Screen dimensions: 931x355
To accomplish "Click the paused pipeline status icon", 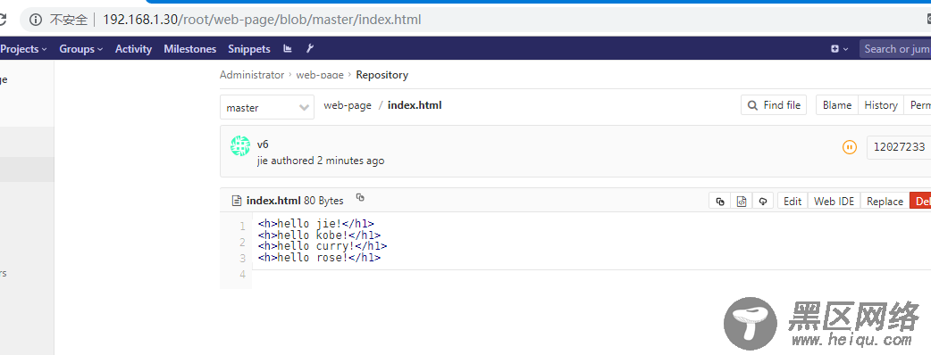I will [850, 147].
